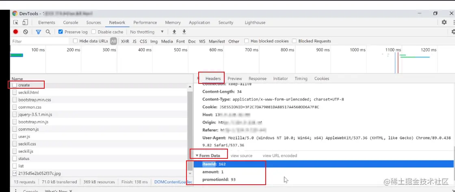Open the Security tab
This screenshot has width=455, height=192.
click(226, 22)
